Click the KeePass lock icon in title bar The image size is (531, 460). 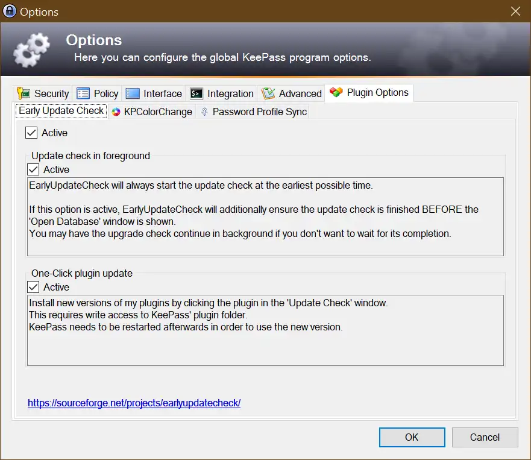point(10,11)
